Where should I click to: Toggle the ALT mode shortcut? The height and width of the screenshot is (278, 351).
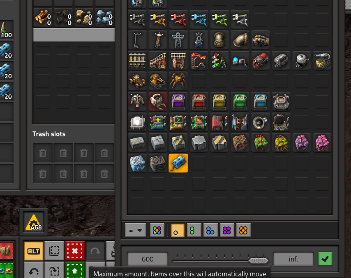pos(34,251)
